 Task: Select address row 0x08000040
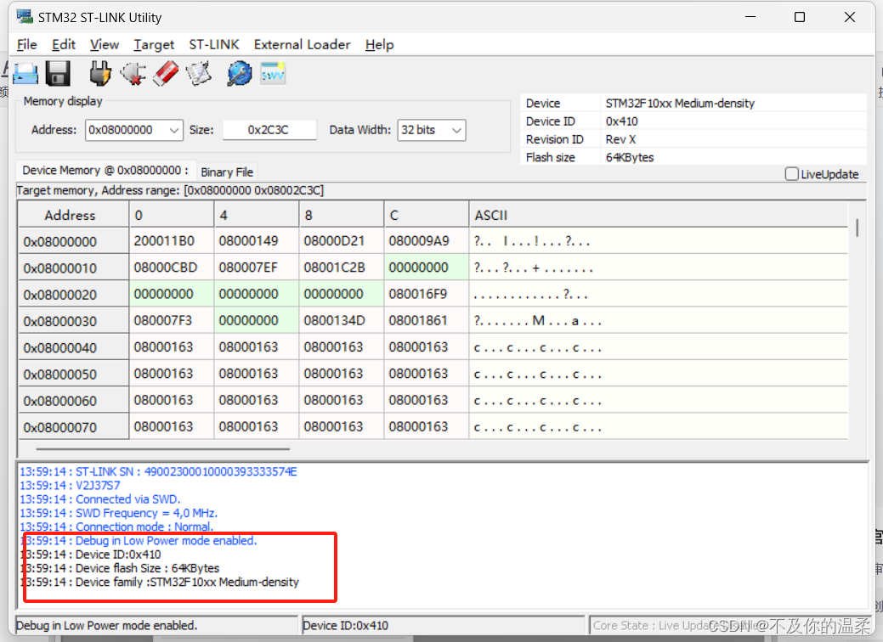[73, 347]
